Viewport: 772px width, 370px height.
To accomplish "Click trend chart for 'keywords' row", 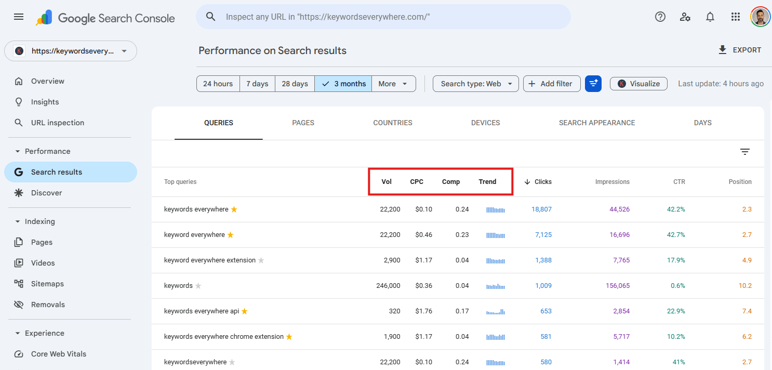I will (x=496, y=286).
